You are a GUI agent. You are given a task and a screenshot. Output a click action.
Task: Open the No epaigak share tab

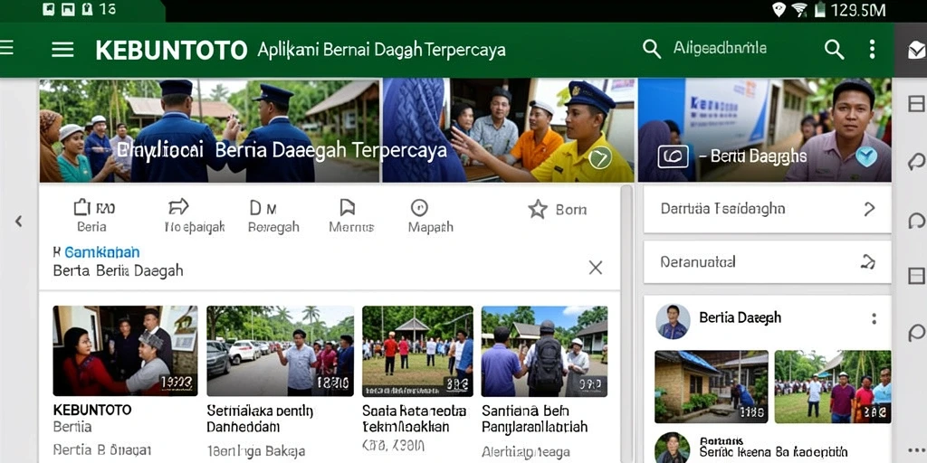[195, 215]
